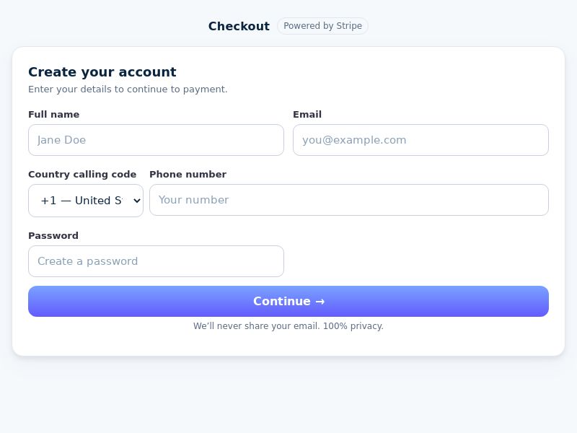Viewport: 577px width, 433px height.
Task: Click empty card space right of Password field
Action: tap(418, 261)
